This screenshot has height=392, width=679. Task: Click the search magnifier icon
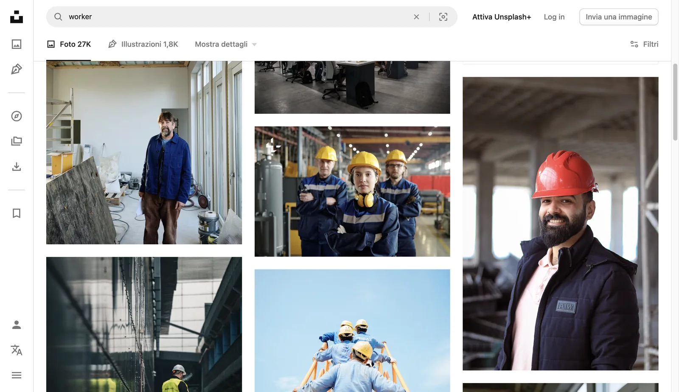(x=58, y=17)
